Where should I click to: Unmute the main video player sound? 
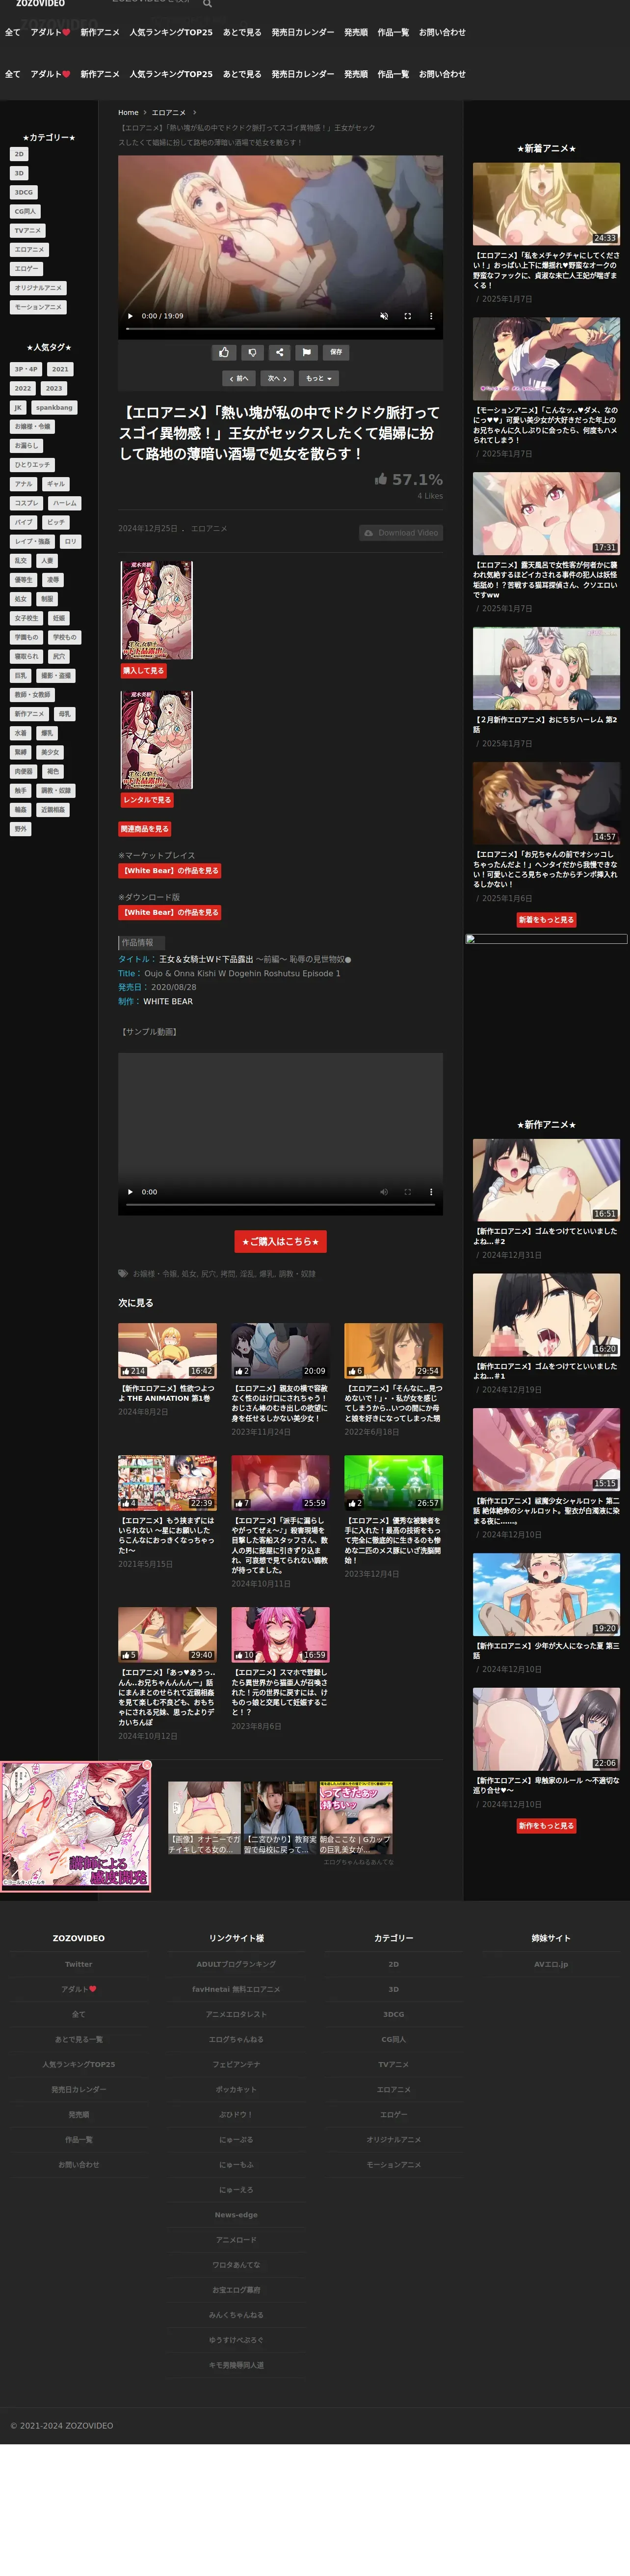click(383, 316)
